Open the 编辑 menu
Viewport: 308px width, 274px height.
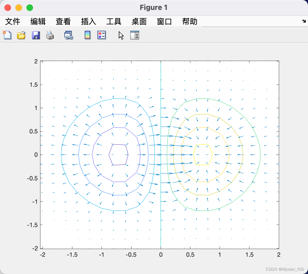38,21
